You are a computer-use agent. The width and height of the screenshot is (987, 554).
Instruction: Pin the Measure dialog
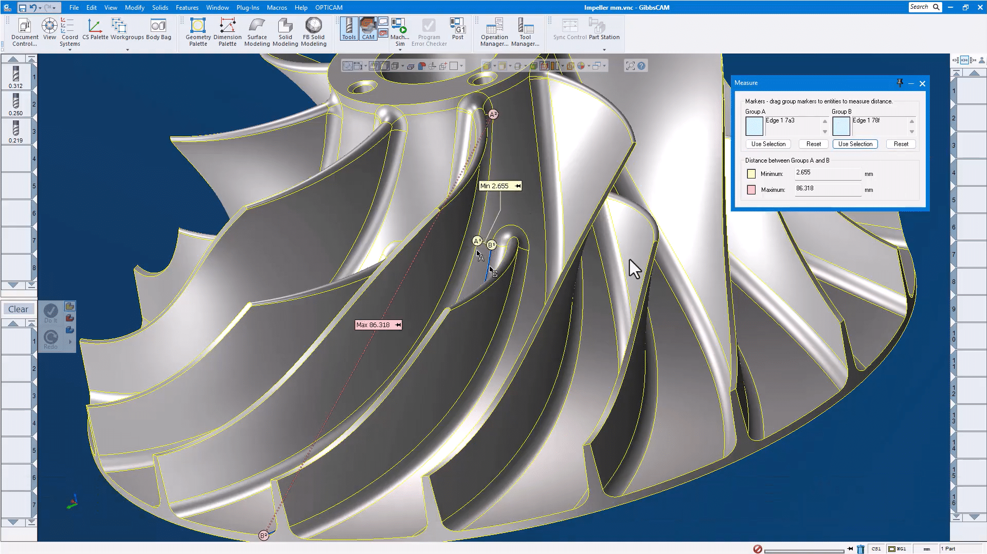(x=900, y=83)
